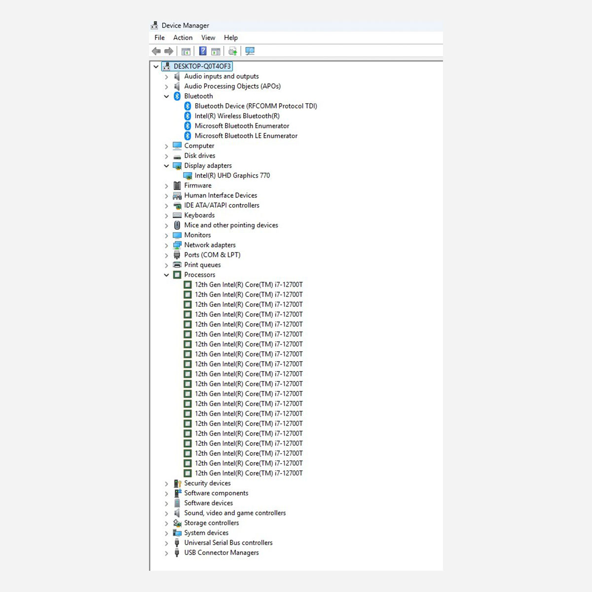Toggle the Show/Hide Action Pane button
This screenshot has height=592, width=592.
point(216,51)
